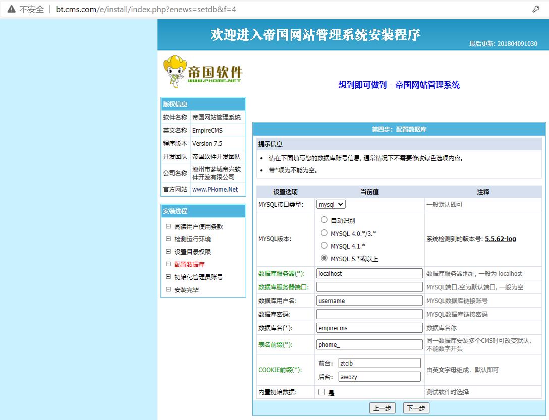The height and width of the screenshot is (420, 549).
Task: Click the 最后更新: 201804091030 text
Action: click(x=503, y=44)
